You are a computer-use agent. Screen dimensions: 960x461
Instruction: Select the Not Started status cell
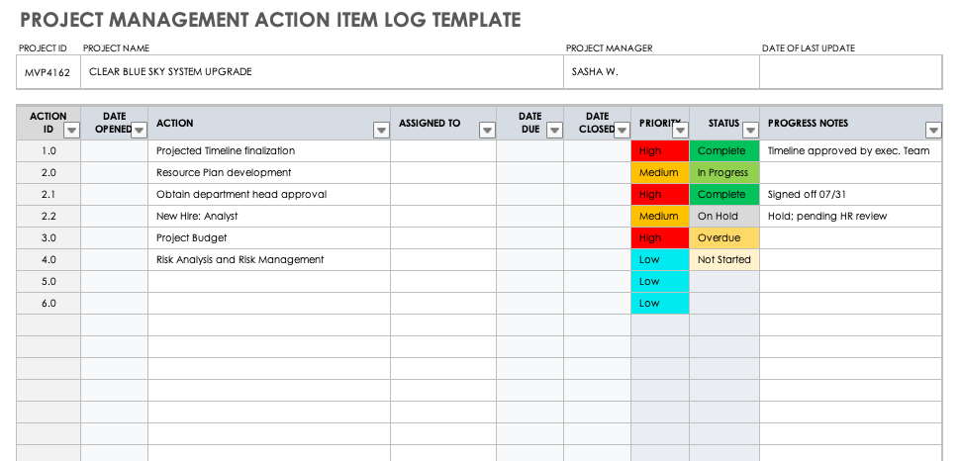[x=724, y=260]
